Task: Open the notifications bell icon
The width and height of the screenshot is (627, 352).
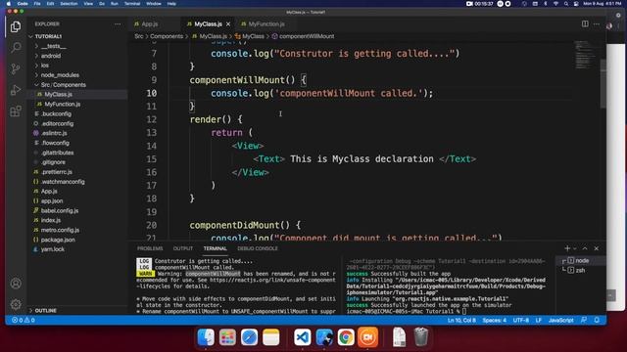Action: 597,320
